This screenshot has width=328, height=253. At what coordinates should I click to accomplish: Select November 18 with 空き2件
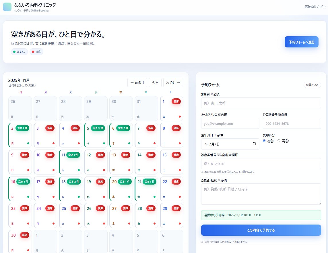pos(71,189)
